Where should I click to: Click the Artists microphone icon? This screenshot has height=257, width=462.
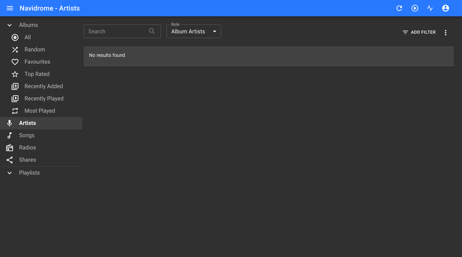(10, 123)
